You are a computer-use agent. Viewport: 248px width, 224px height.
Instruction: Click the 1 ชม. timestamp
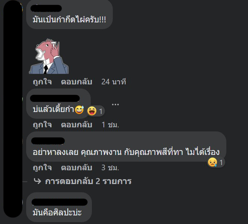(110, 125)
